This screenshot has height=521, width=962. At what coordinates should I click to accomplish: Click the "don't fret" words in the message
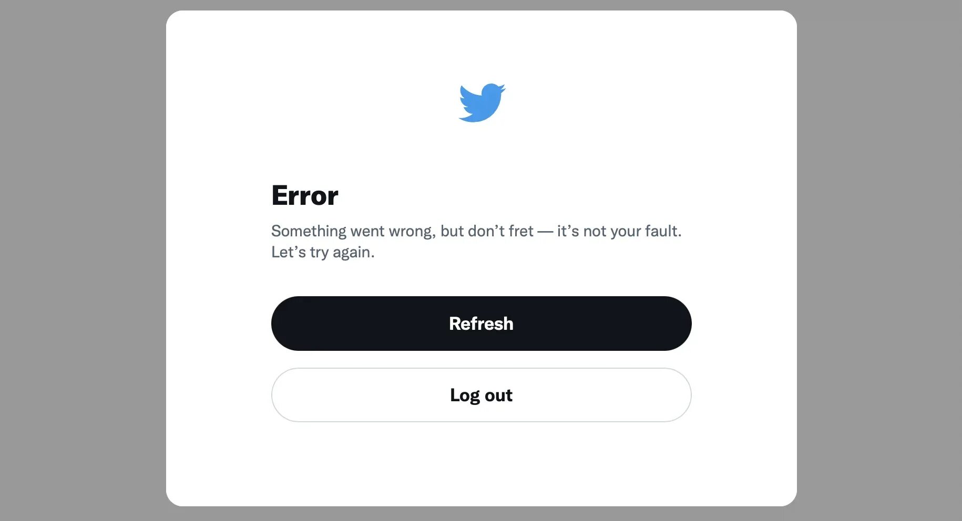(x=500, y=231)
